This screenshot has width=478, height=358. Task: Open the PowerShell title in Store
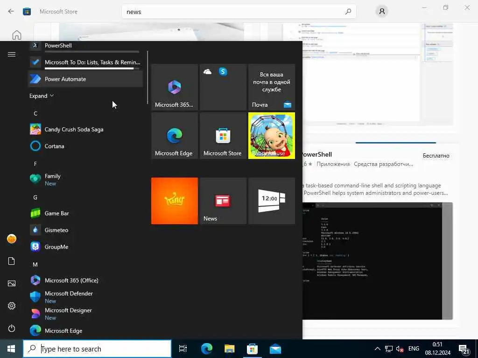pyautogui.click(x=317, y=154)
